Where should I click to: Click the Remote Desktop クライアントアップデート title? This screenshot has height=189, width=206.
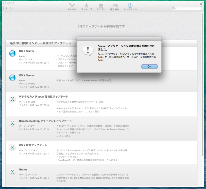click(45, 121)
